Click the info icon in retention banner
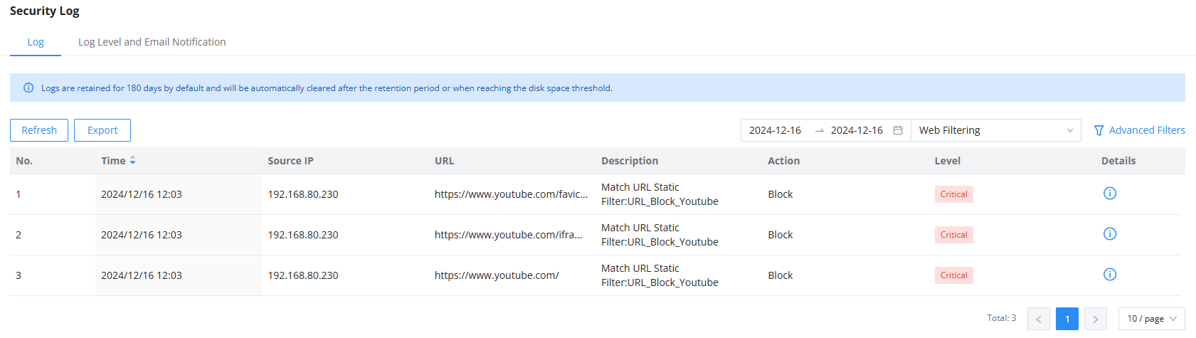 pos(28,88)
